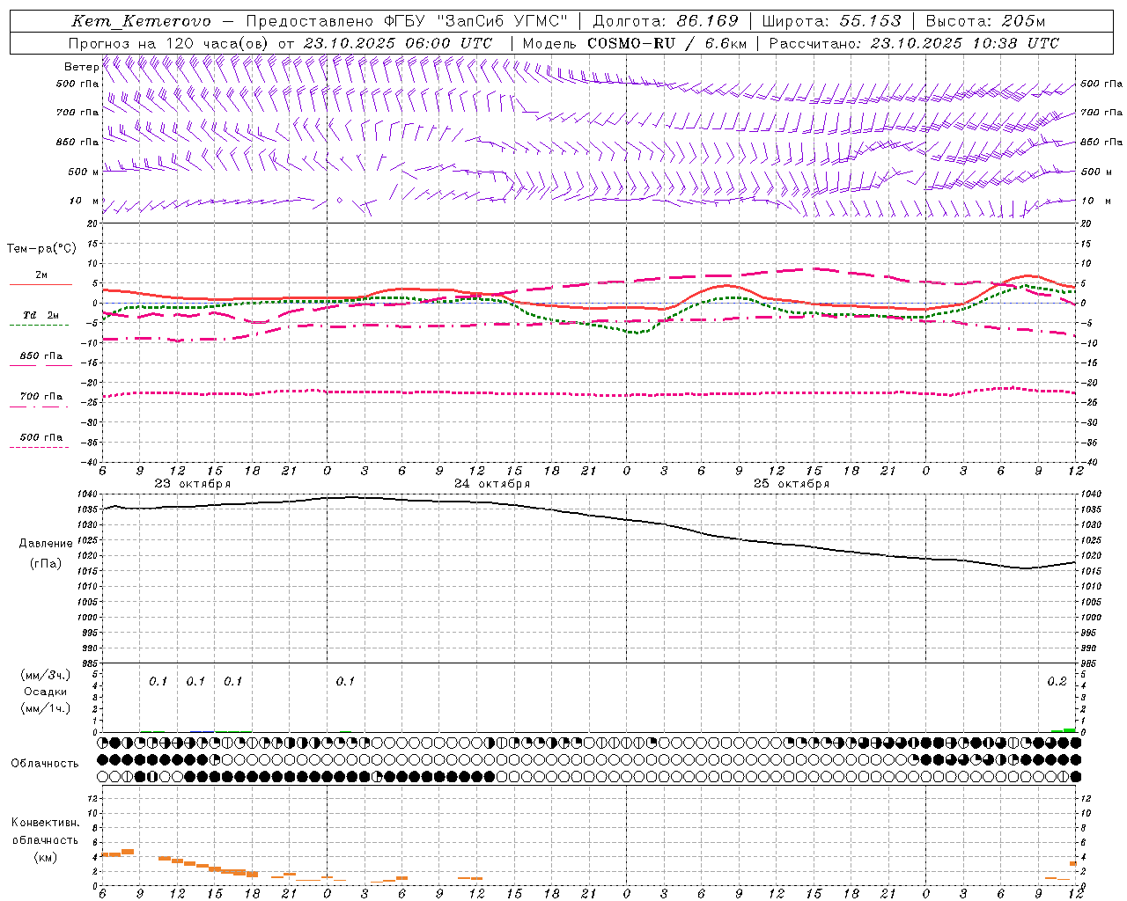Click the forecast start 23.10.2025 06:00 UTC
Viewport: 1127px width, 901px height.
pyautogui.click(x=398, y=43)
